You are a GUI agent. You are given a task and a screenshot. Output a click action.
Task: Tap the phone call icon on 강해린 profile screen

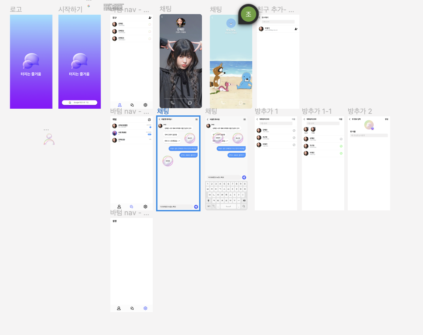click(x=172, y=103)
